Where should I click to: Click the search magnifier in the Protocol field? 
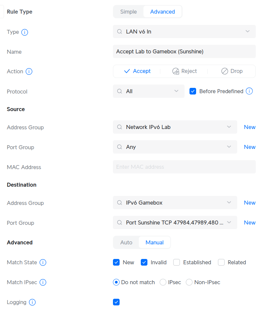point(120,91)
